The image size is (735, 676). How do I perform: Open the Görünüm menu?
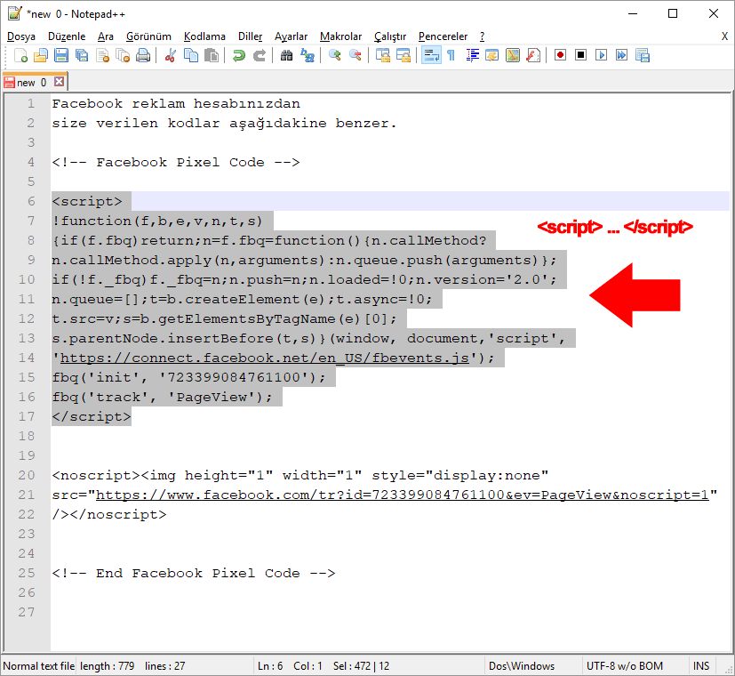148,36
